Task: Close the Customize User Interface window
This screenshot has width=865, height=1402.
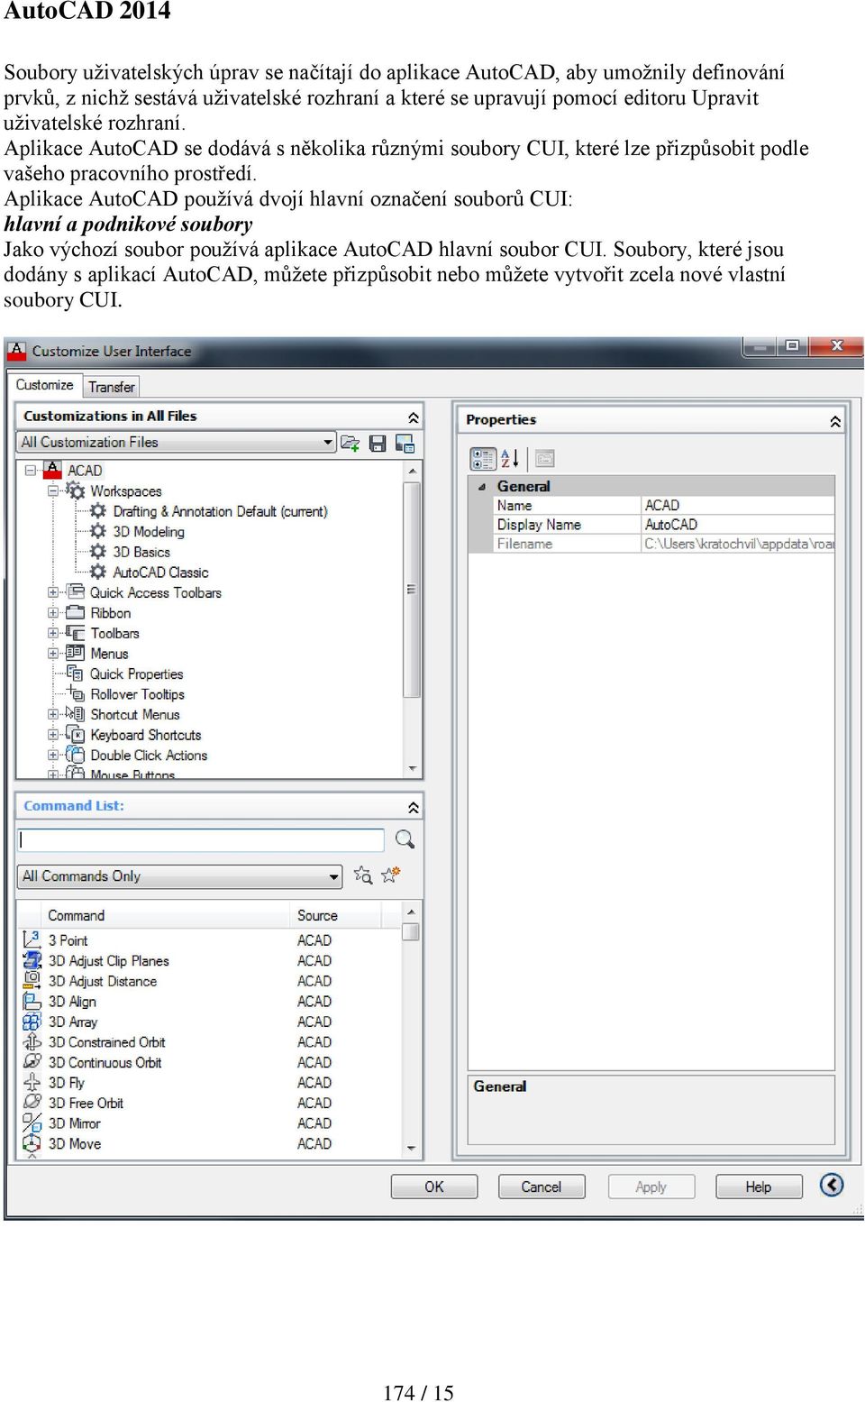Action: pyautogui.click(x=836, y=346)
